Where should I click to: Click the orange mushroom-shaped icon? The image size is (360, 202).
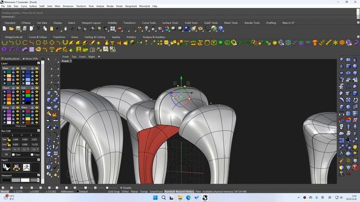[315, 43]
